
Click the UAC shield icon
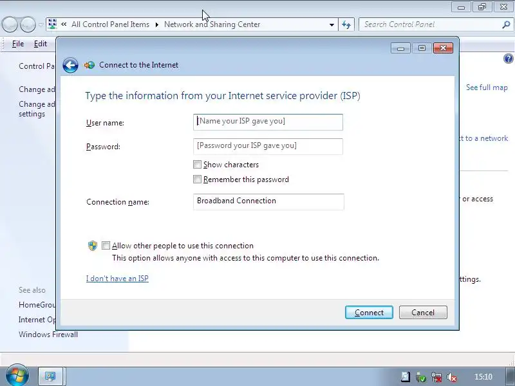click(93, 246)
